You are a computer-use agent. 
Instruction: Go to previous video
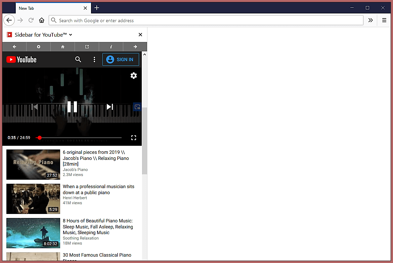(x=35, y=107)
